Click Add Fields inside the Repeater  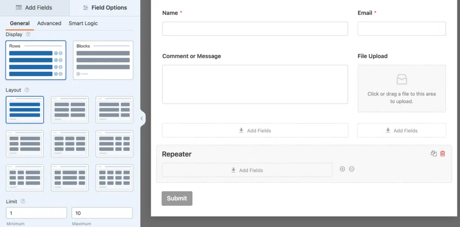(247, 170)
